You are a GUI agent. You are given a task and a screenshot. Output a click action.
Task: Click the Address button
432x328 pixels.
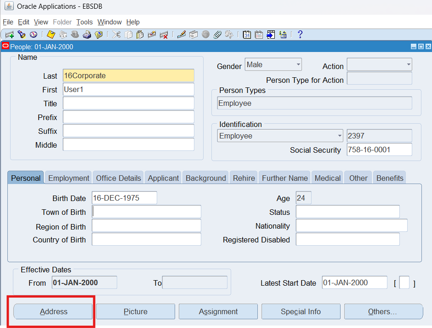[x=53, y=311]
